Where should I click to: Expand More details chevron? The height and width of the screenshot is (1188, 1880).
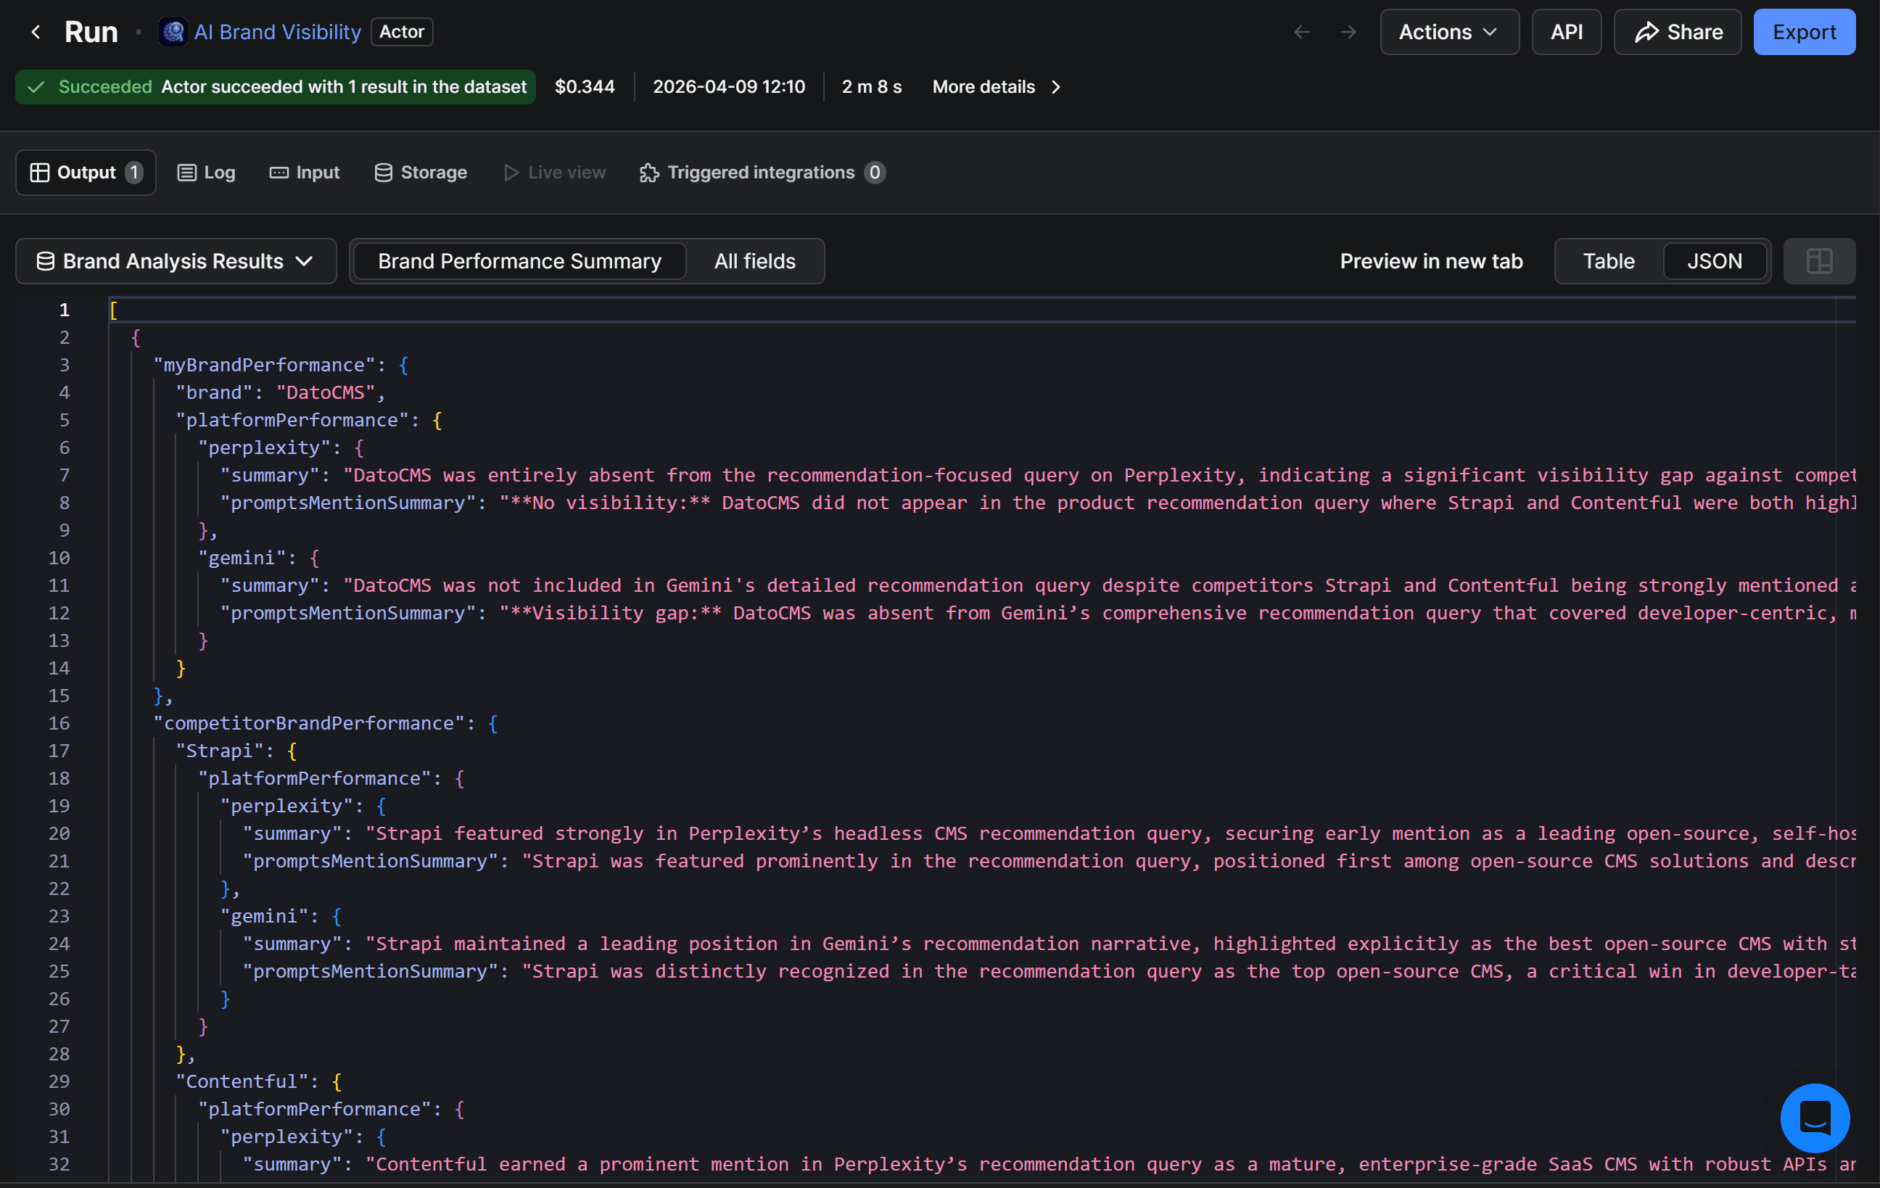point(1055,88)
